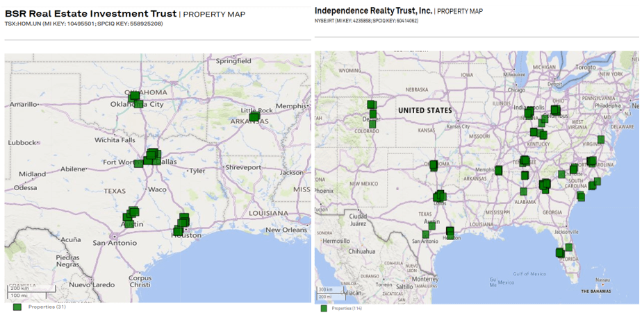Select the topmost IRT marker above Denver
The height and width of the screenshot is (315, 642).
[x=371, y=105]
